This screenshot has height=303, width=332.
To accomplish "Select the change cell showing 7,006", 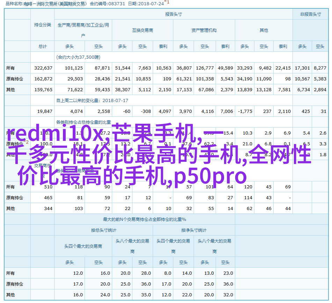I will pyautogui.click(x=226, y=111).
